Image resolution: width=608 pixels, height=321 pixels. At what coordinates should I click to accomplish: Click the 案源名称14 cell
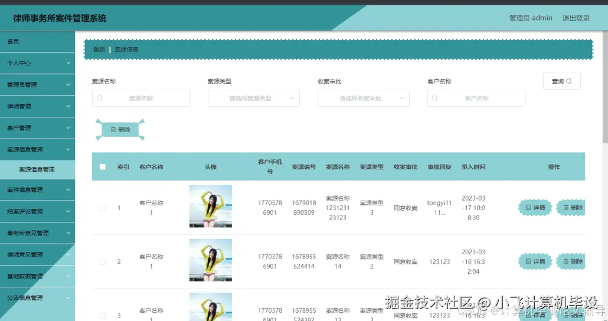[x=338, y=261]
